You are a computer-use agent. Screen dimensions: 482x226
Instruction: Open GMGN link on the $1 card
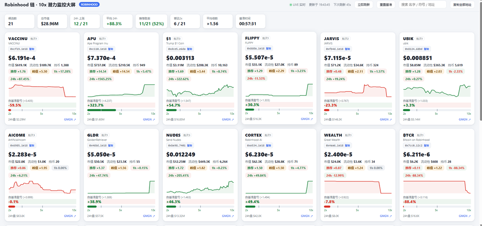[x=228, y=119]
